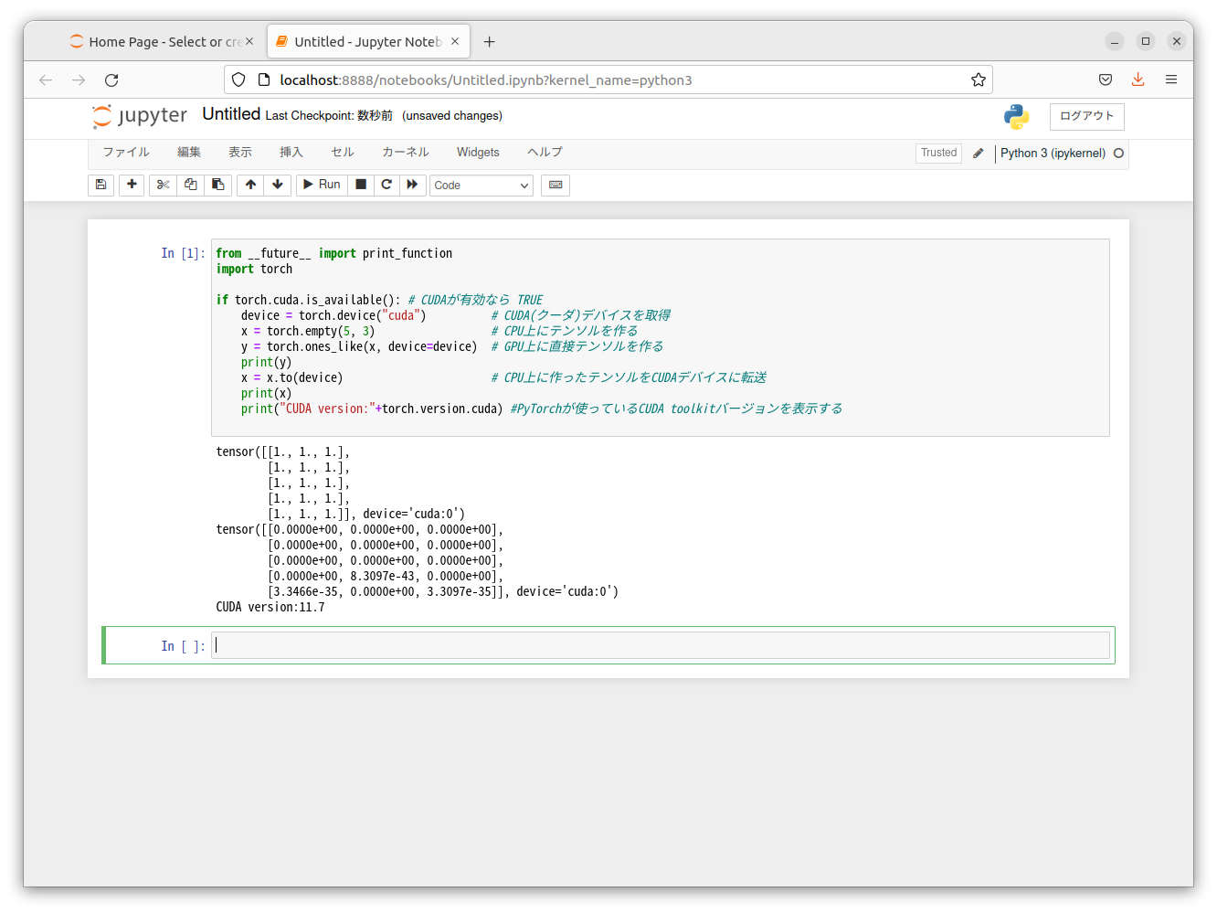Screen dimensions: 1217x913
Task: Open a new browser tab
Action: [490, 42]
